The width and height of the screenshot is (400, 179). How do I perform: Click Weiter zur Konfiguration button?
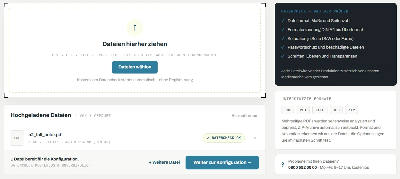coord(222,162)
